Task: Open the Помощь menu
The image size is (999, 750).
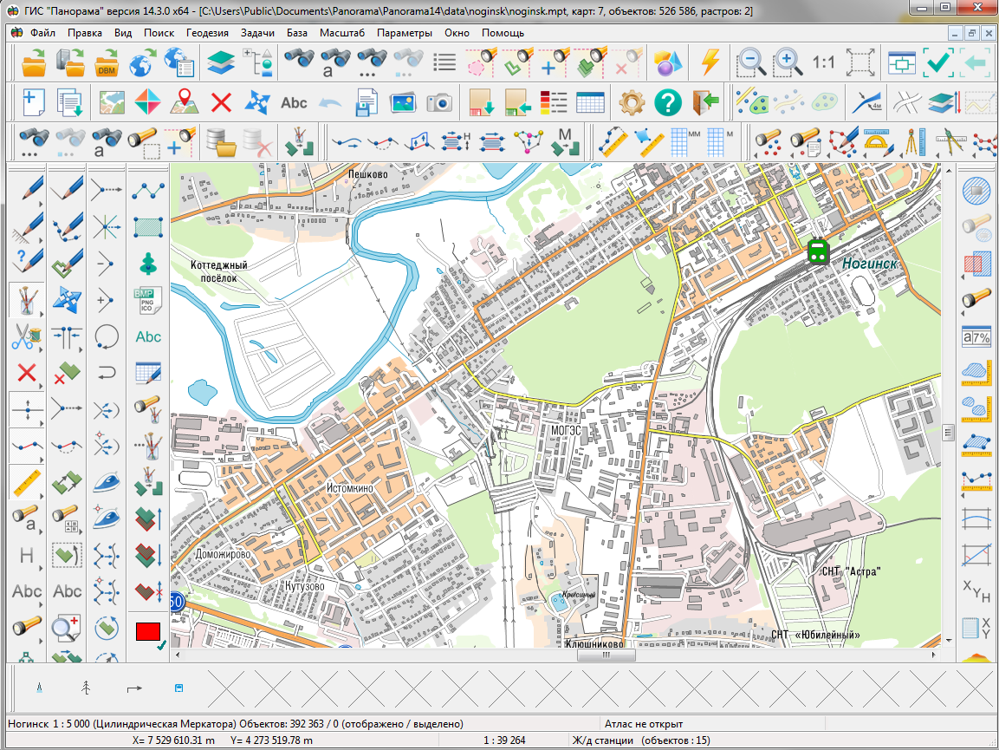Action: pyautogui.click(x=503, y=33)
